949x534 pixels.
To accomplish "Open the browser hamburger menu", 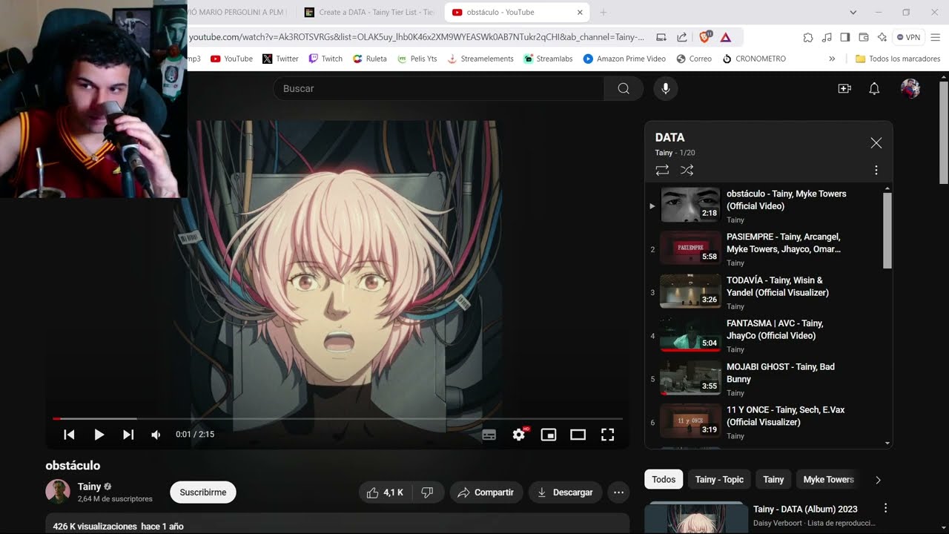I will click(936, 37).
